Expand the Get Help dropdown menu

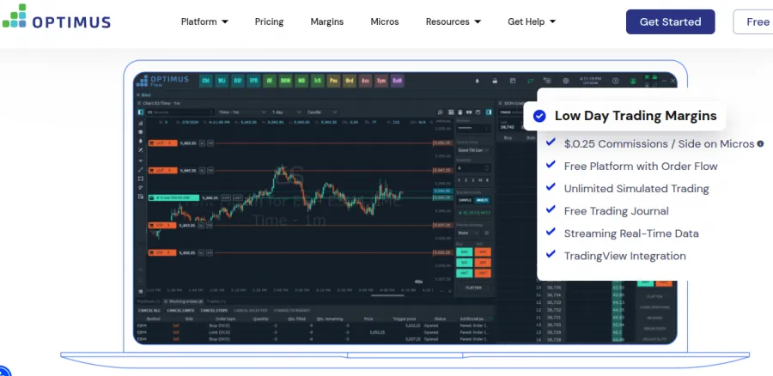click(532, 21)
